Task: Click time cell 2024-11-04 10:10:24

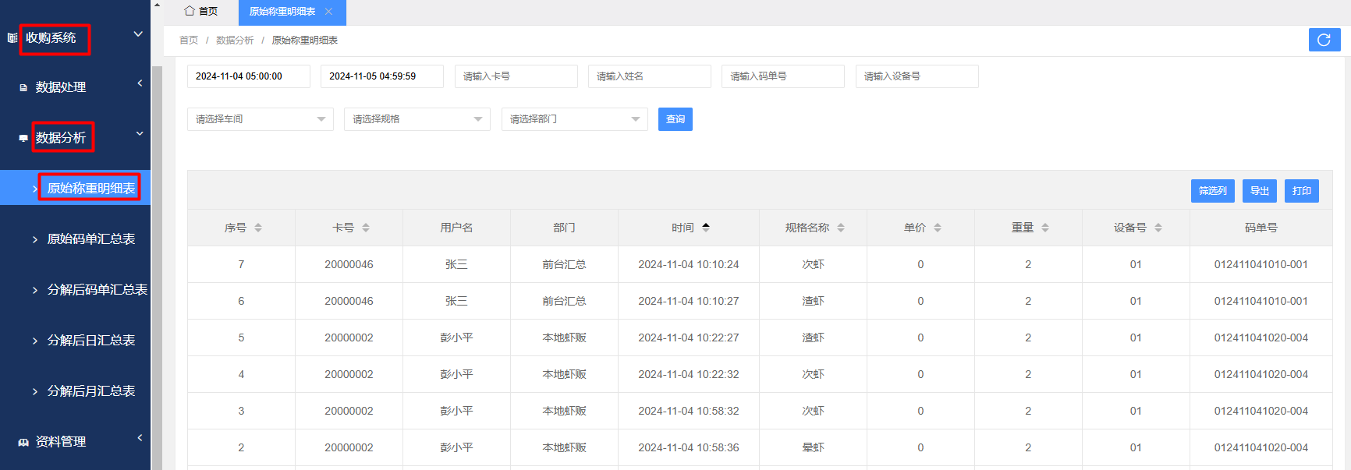Action: (x=689, y=264)
